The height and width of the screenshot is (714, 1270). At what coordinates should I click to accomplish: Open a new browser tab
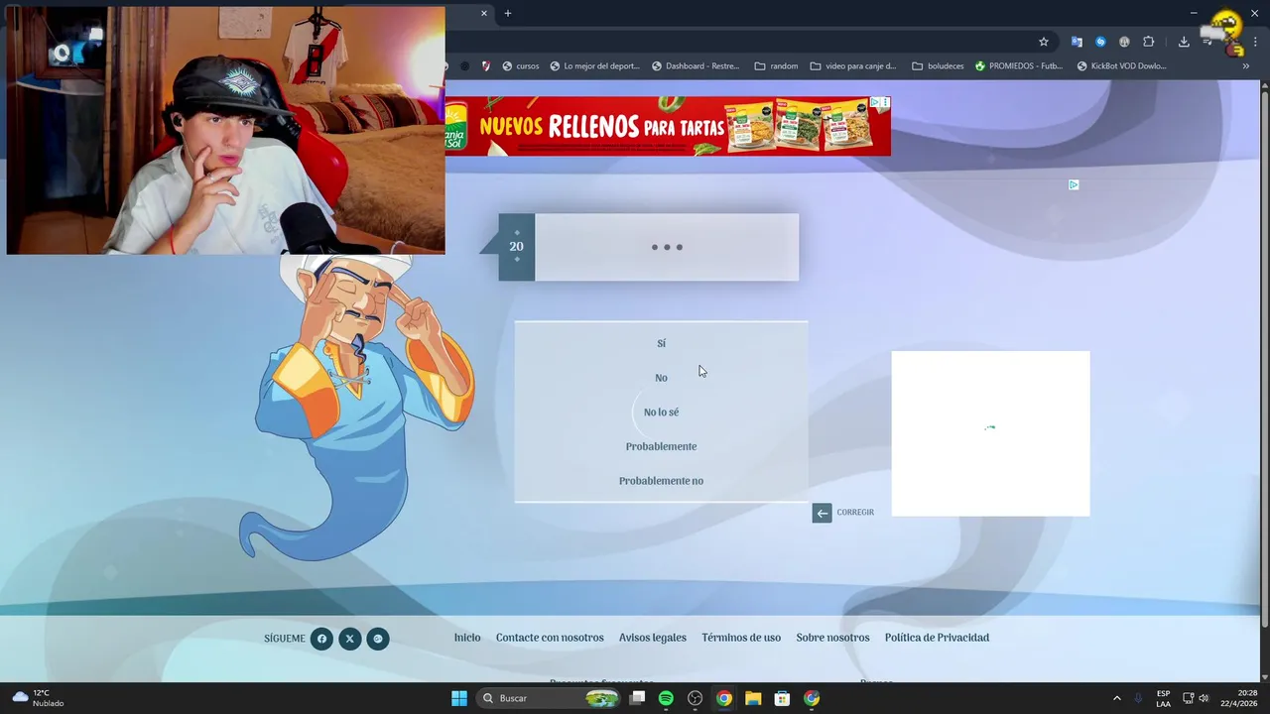coord(508,13)
